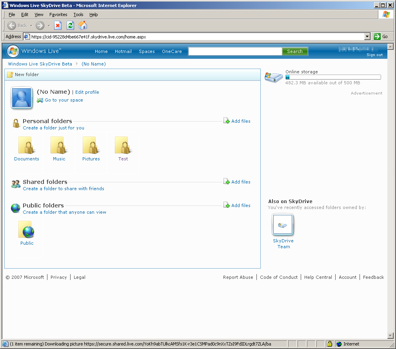Open the Help menu
396x349 pixels.
(93, 15)
